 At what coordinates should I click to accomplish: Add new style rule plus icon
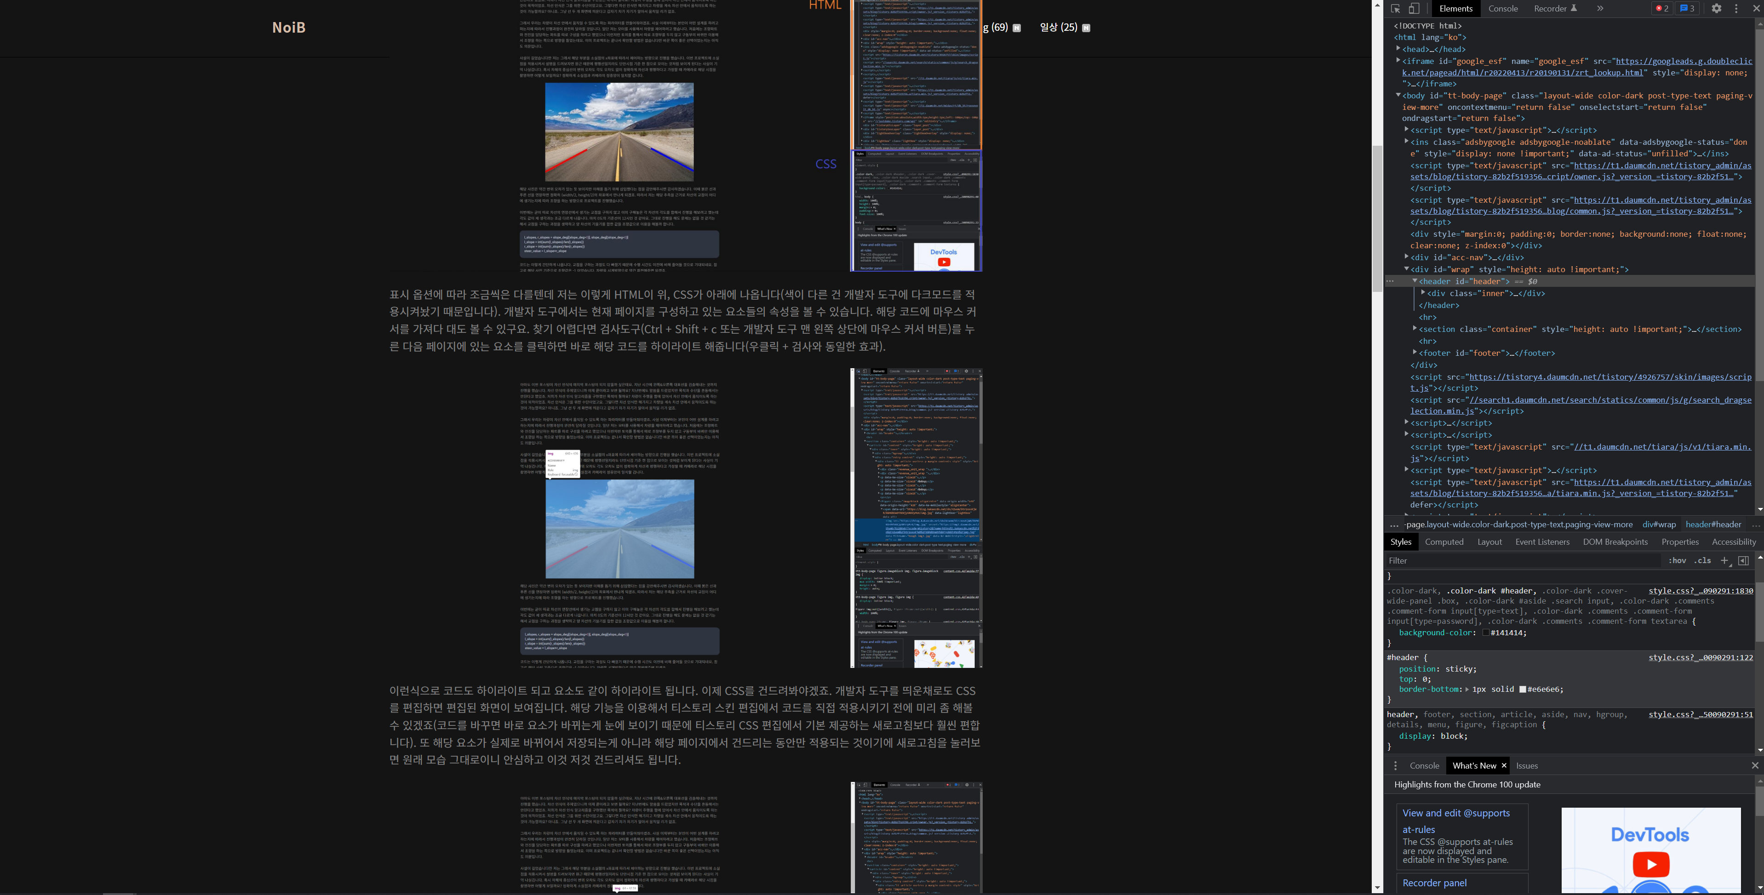tap(1724, 561)
